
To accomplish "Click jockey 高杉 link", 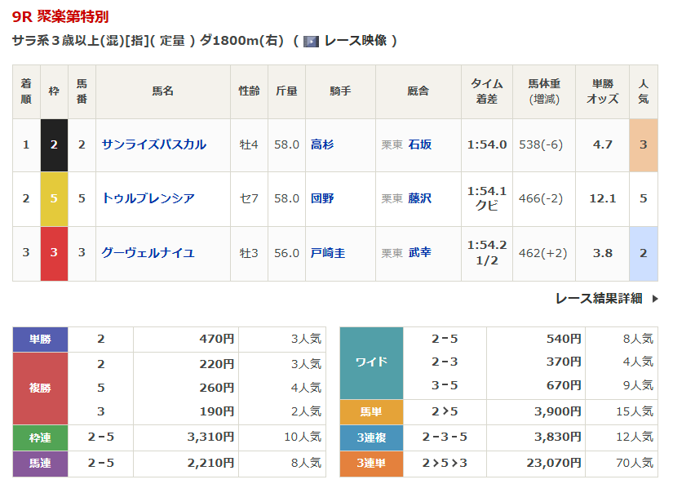I will (322, 144).
